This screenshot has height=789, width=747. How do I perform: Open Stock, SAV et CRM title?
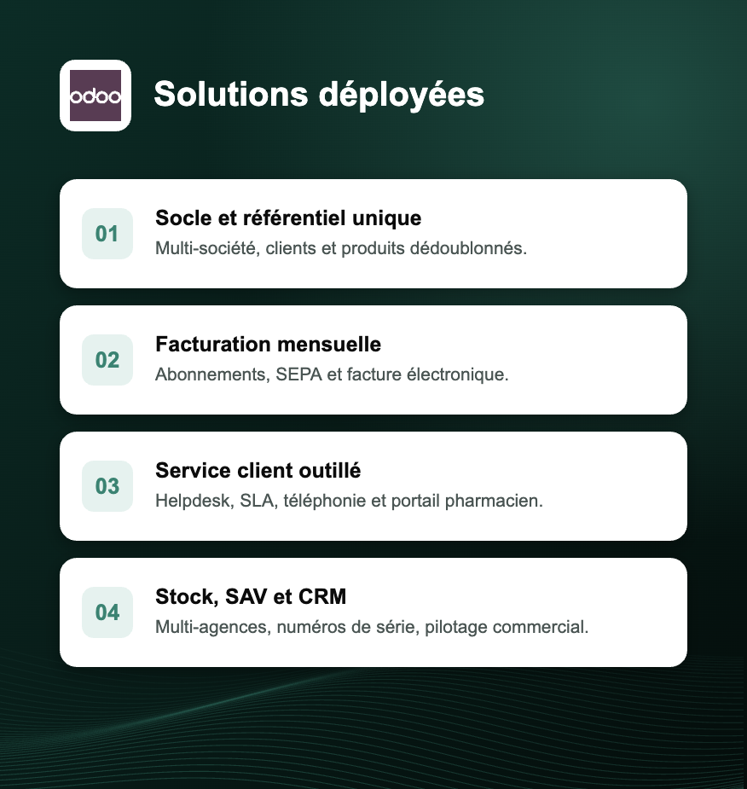[x=251, y=597]
